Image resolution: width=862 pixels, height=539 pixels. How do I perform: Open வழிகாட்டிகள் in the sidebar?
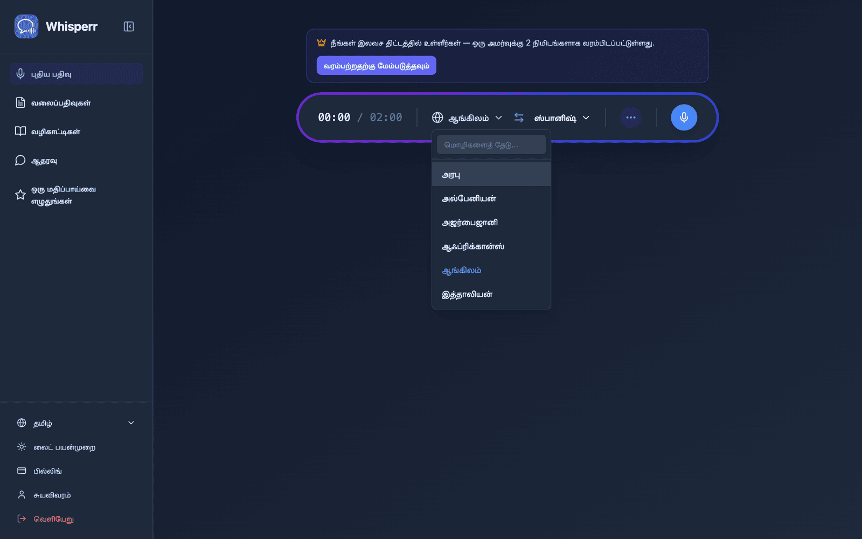pos(76,132)
